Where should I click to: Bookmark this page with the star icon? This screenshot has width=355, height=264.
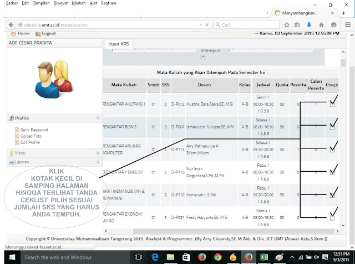[287, 25]
